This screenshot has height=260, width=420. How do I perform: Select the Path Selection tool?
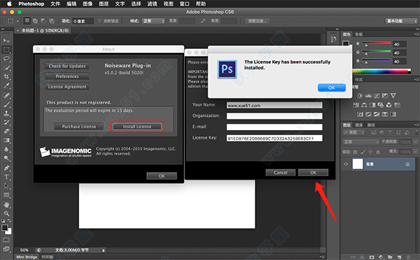6,186
